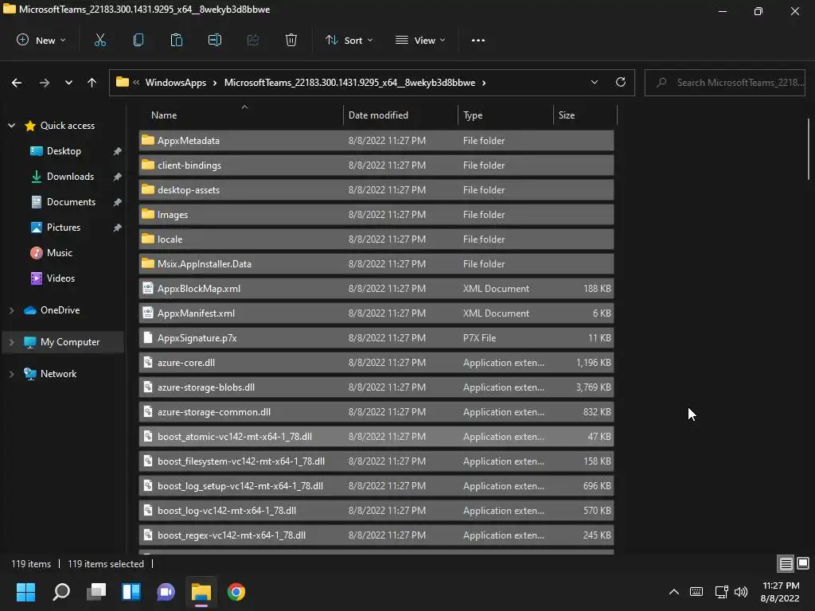Screen dimensions: 815x611
Task: Open Widgets from the taskbar
Action: click(x=131, y=592)
